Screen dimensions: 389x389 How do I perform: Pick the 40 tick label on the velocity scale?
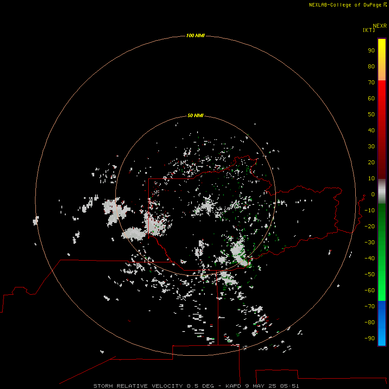pyautogui.click(x=371, y=131)
